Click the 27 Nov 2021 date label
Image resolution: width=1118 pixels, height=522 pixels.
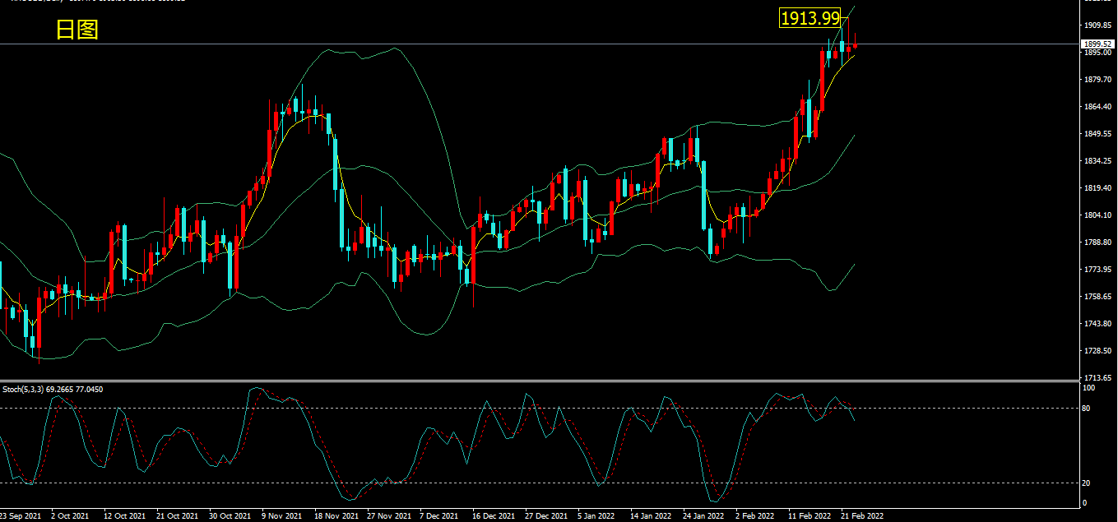pos(387,516)
